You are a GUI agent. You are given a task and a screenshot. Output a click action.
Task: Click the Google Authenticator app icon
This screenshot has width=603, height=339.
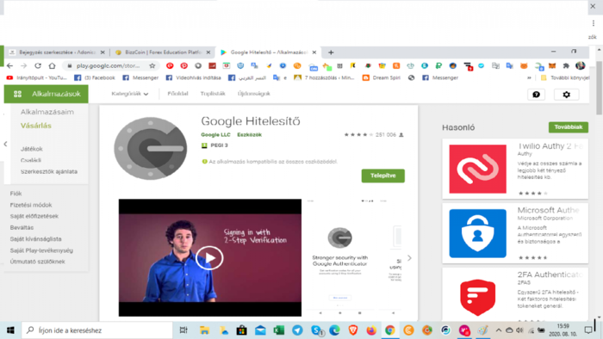point(151,148)
